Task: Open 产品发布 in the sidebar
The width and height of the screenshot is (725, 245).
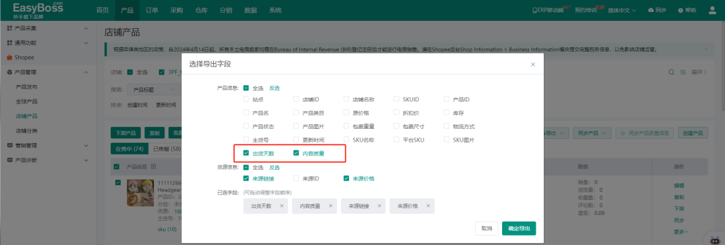Action: pyautogui.click(x=26, y=87)
